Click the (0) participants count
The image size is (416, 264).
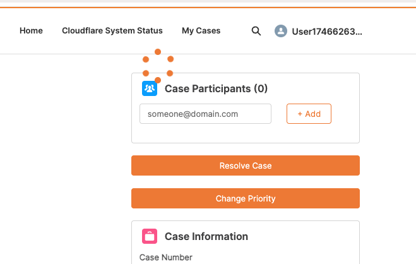point(261,88)
